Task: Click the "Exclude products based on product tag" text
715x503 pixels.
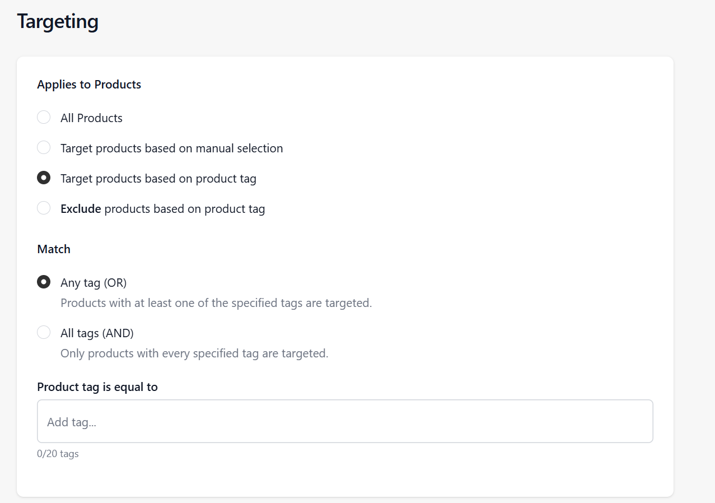Action: [x=162, y=209]
